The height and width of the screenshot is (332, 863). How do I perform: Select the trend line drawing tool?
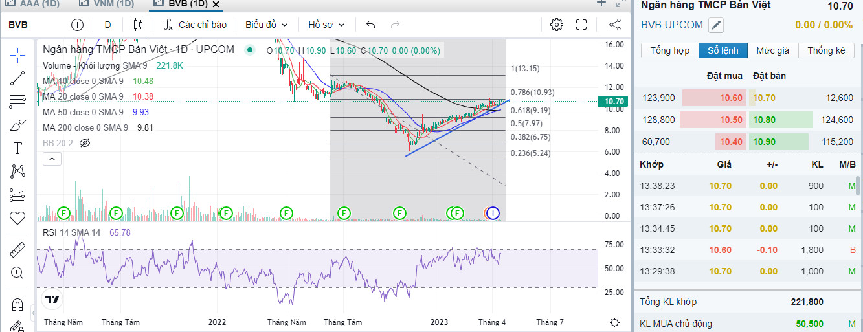pyautogui.click(x=17, y=78)
